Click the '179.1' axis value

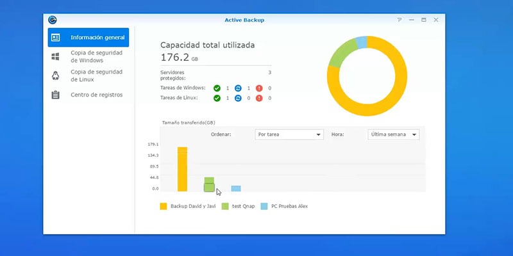153,145
